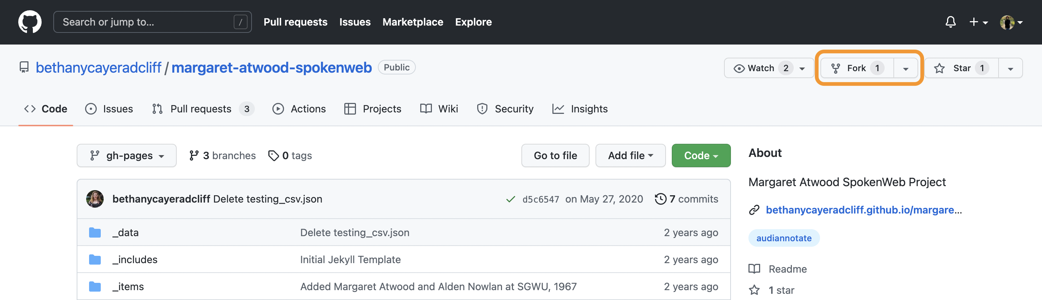Screen dimensions: 1042x300
Task: Click the _items folder icon
Action: coord(95,286)
